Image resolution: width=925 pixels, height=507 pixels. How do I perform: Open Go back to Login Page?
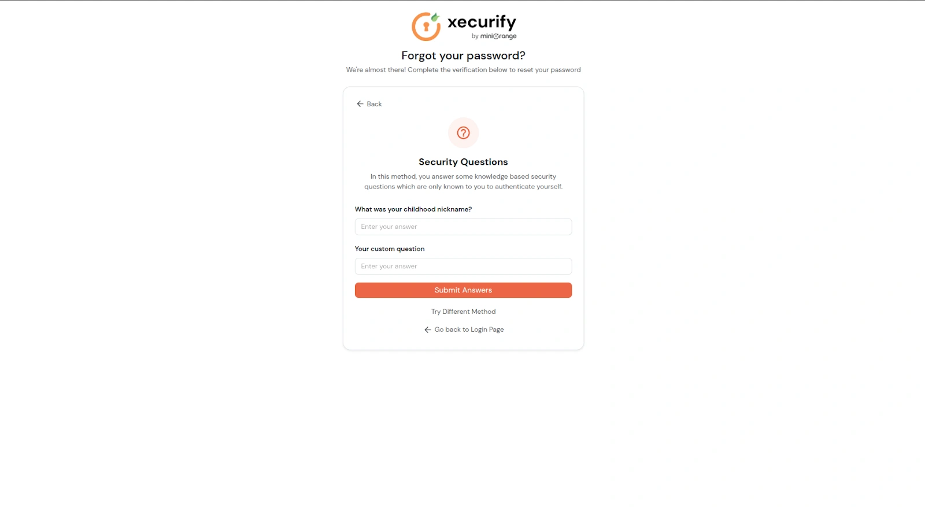468,330
